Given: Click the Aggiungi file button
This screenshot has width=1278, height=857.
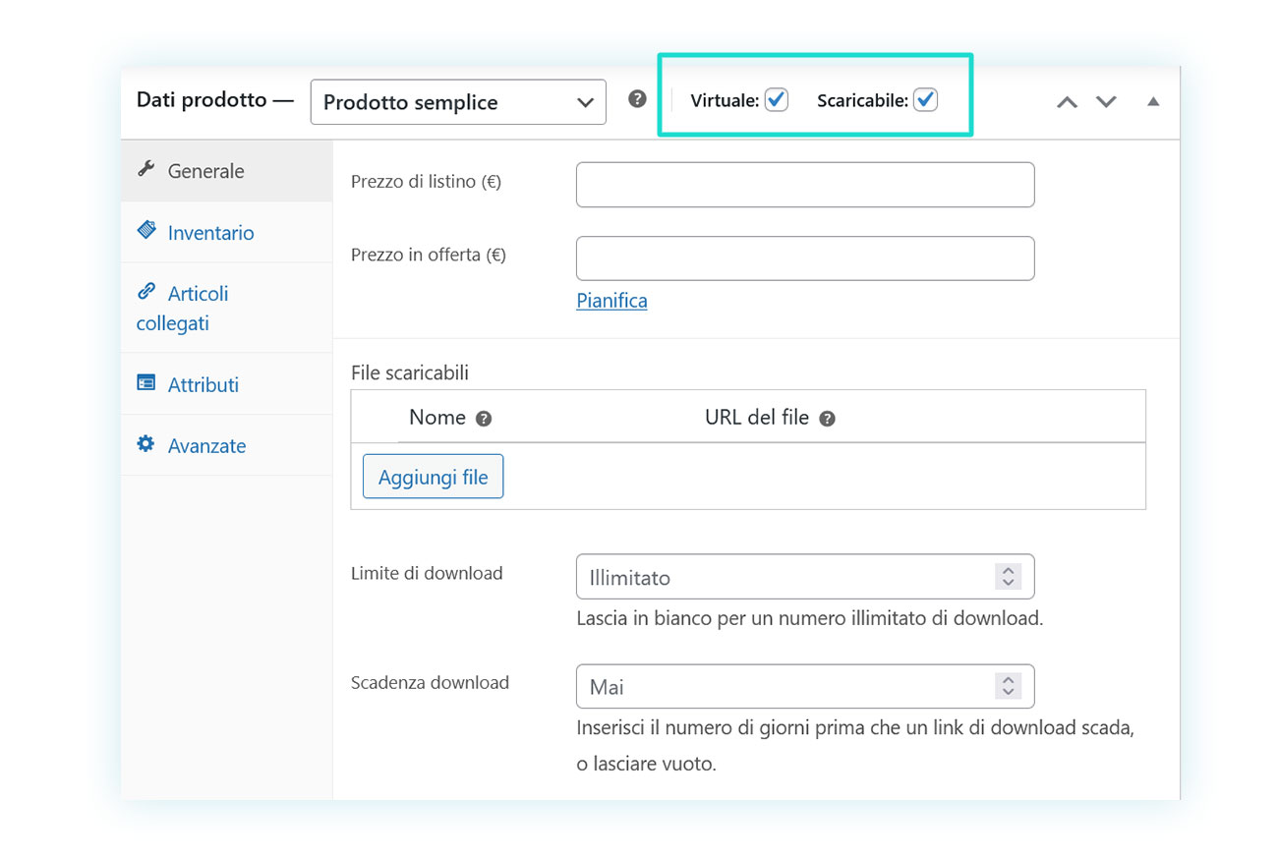Looking at the screenshot, I should click(433, 477).
